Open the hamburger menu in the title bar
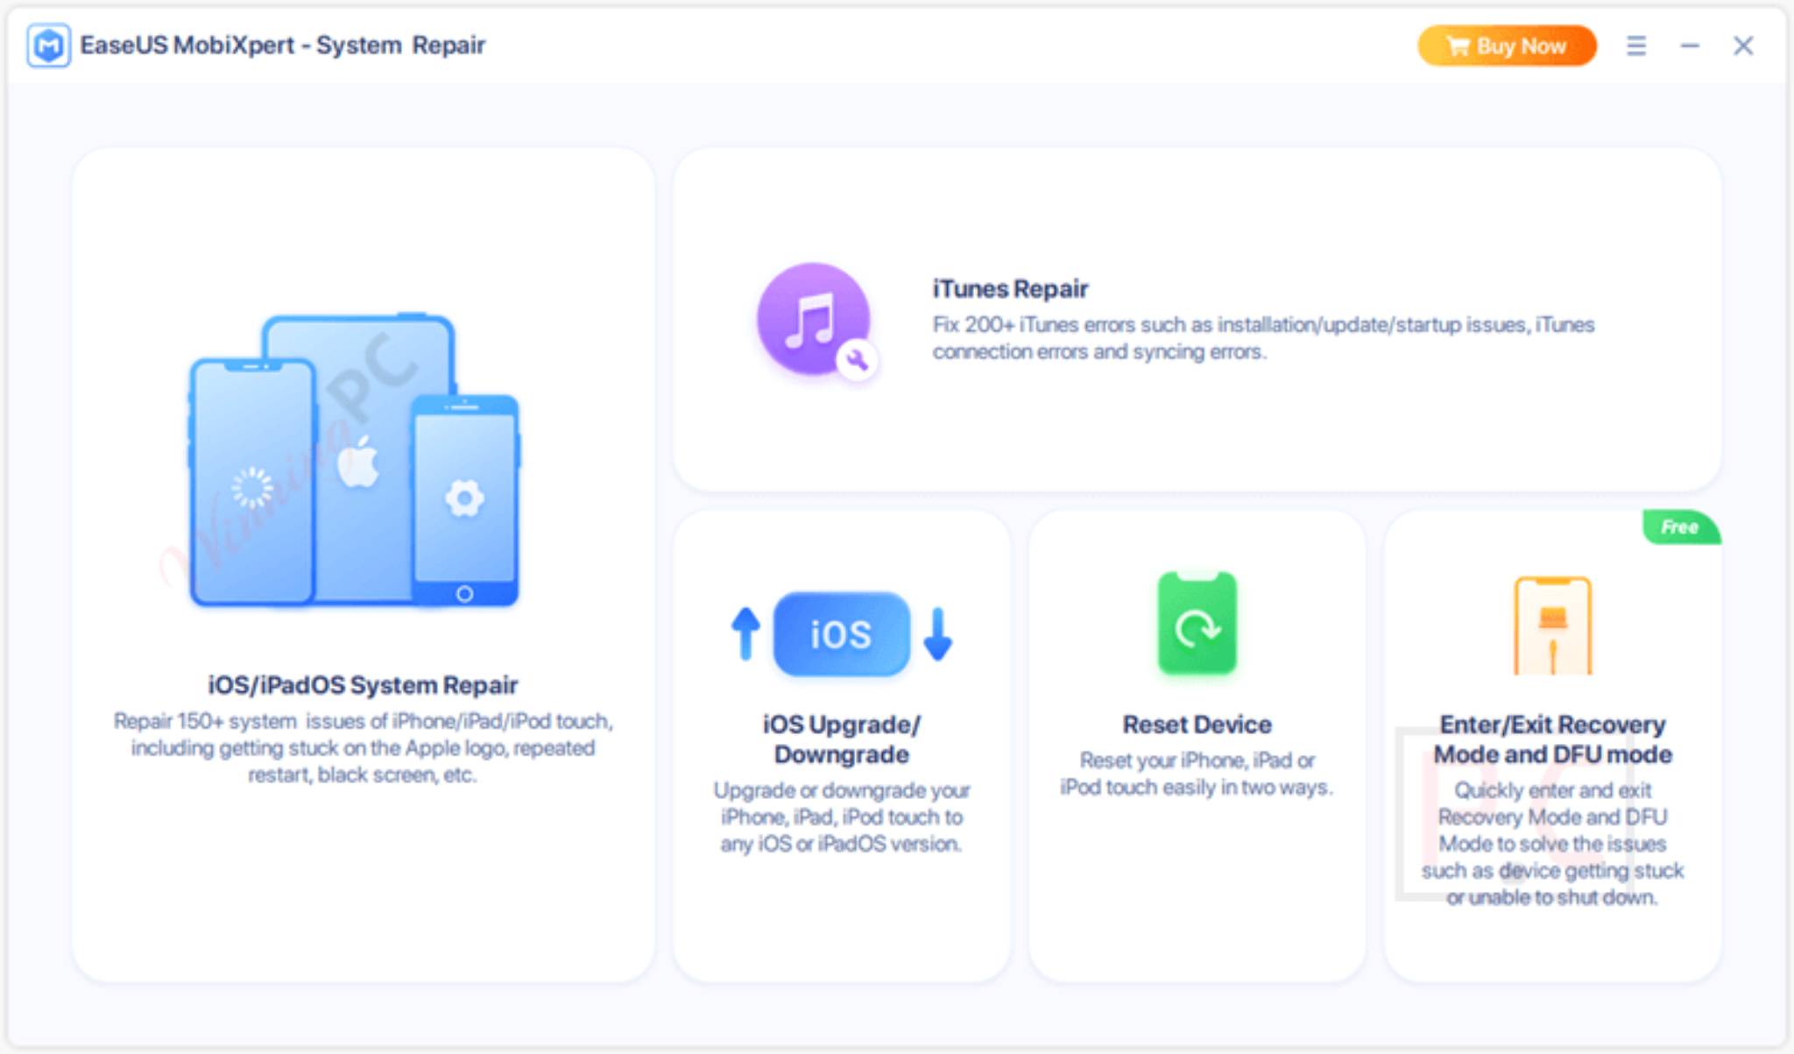 tap(1635, 46)
